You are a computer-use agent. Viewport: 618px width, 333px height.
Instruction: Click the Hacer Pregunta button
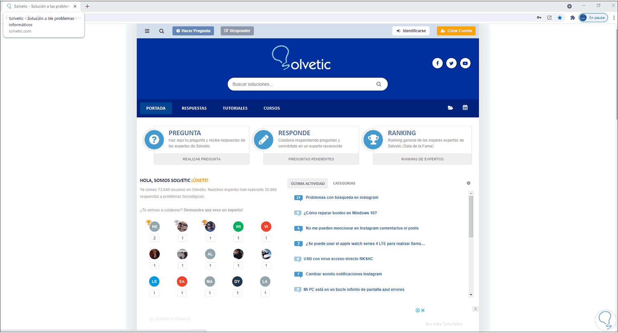[x=193, y=31]
